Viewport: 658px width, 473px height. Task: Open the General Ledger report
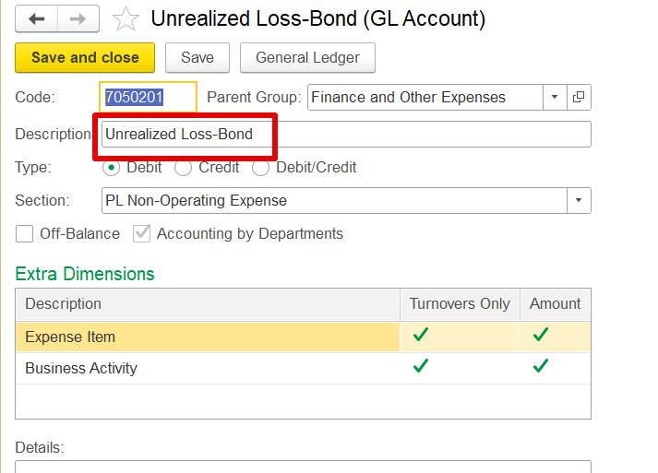pyautogui.click(x=307, y=57)
